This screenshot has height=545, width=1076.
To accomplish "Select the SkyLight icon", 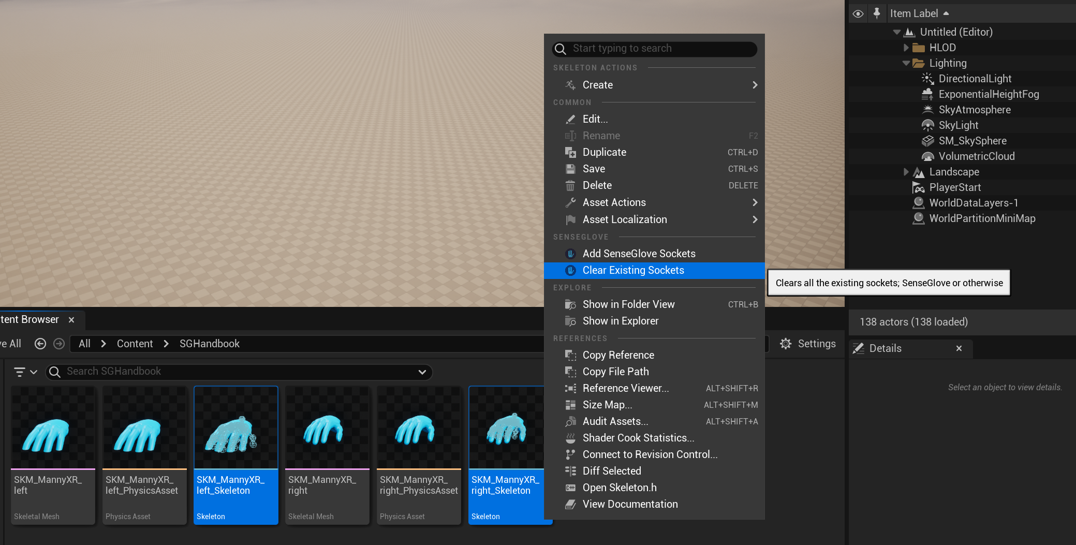I will click(927, 125).
